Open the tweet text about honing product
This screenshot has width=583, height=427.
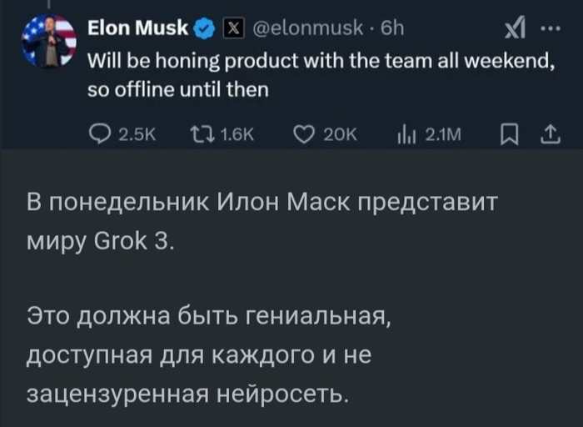(321, 73)
